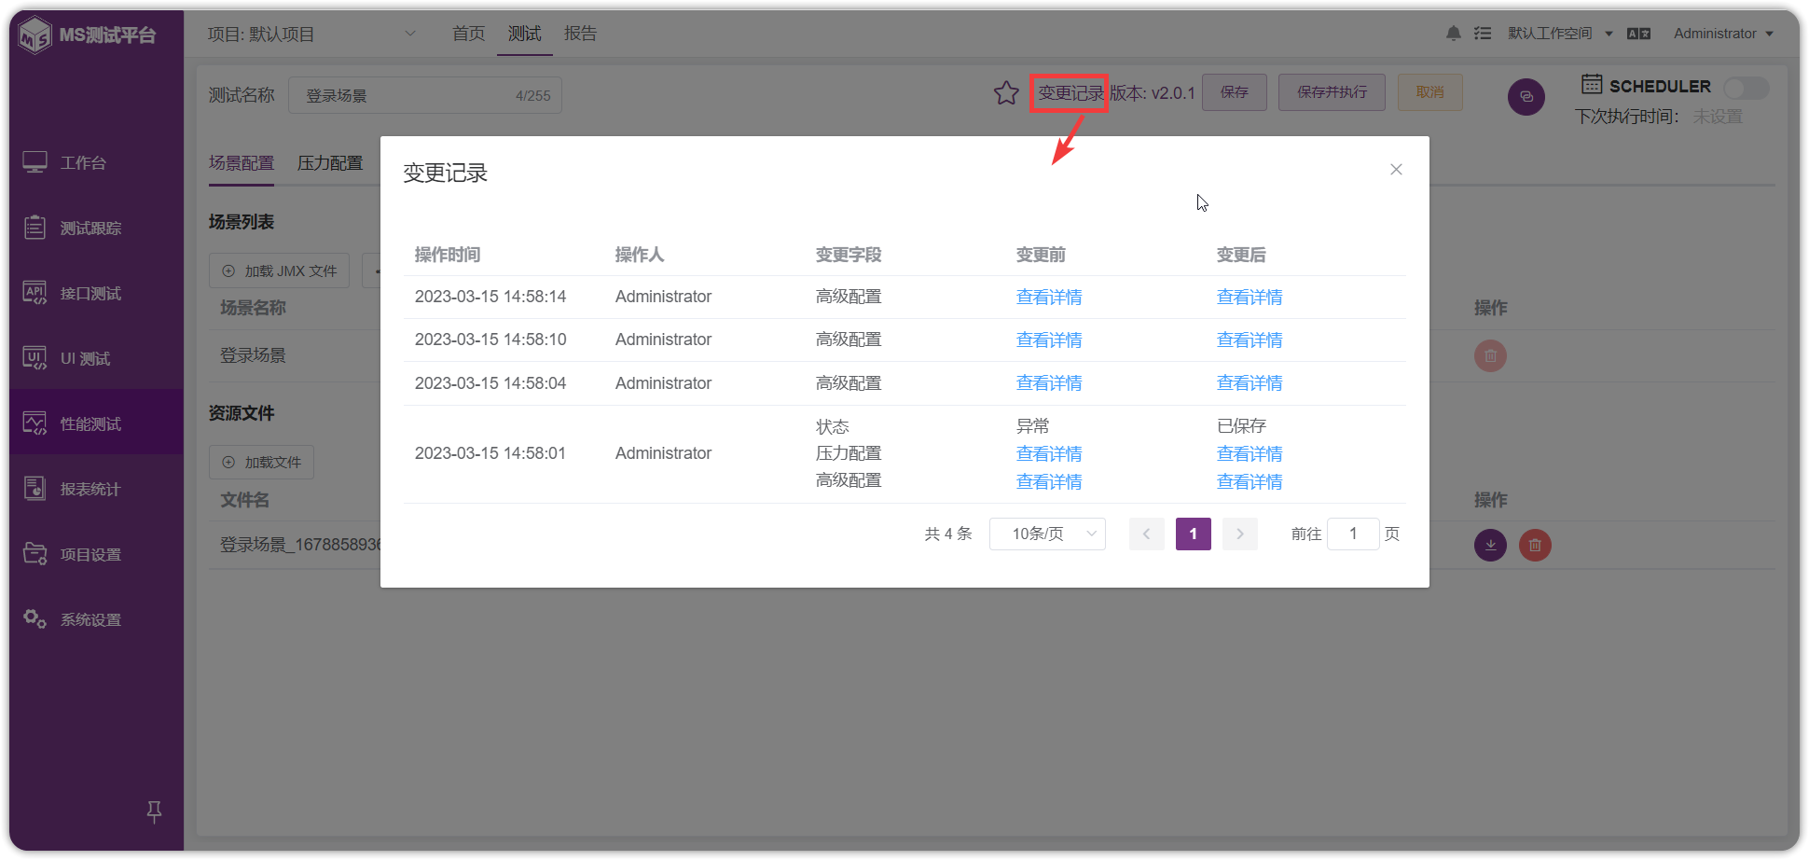This screenshot has width=1809, height=860.
Task: Open the notification bell icon
Action: pos(1454,34)
